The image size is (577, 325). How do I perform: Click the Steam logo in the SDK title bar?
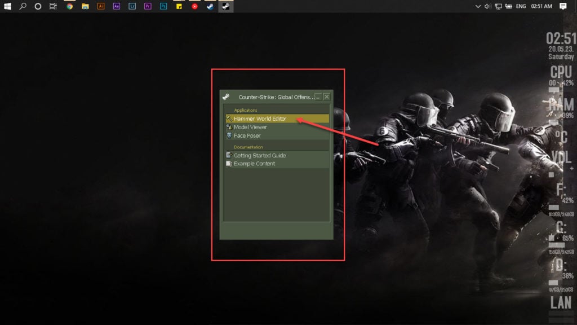[226, 97]
